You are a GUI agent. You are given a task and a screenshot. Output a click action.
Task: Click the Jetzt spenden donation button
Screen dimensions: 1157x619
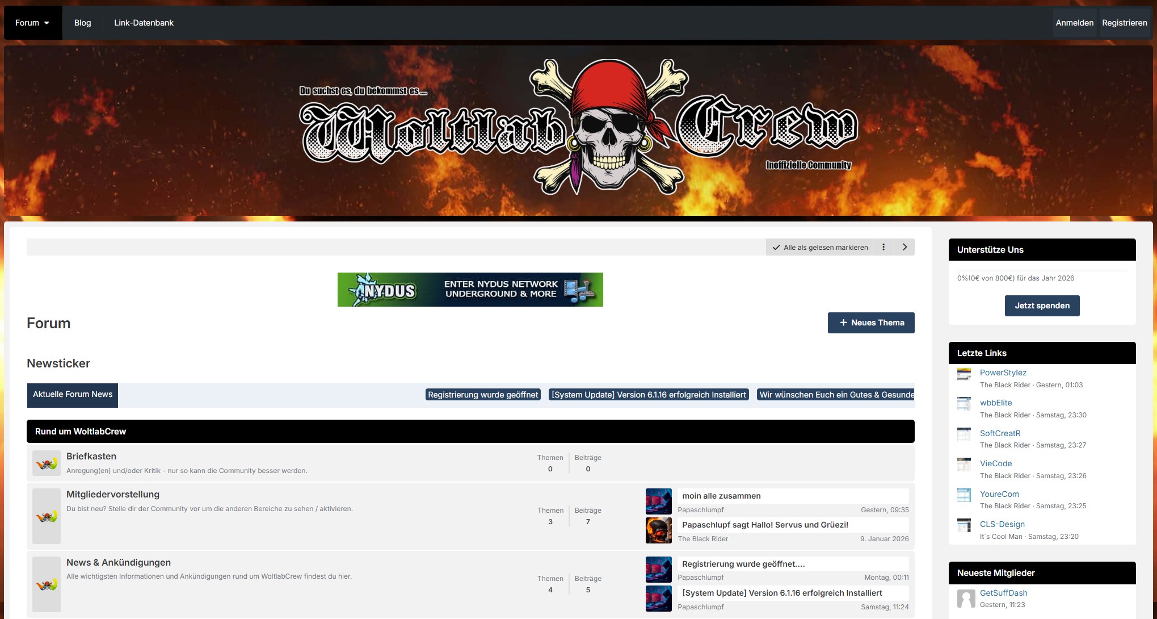pyautogui.click(x=1042, y=306)
